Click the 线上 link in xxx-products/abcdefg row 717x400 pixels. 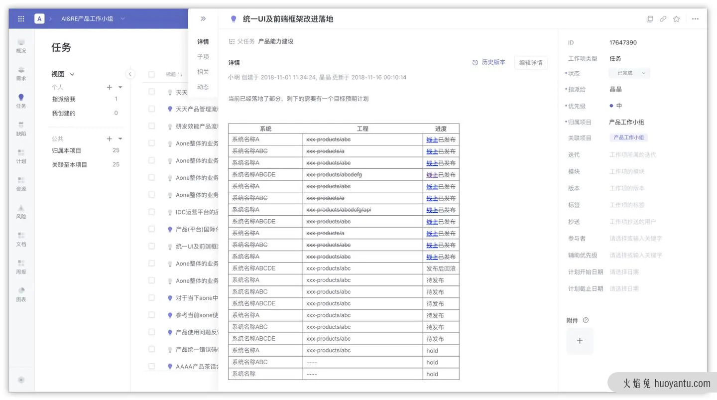pyautogui.click(x=432, y=175)
